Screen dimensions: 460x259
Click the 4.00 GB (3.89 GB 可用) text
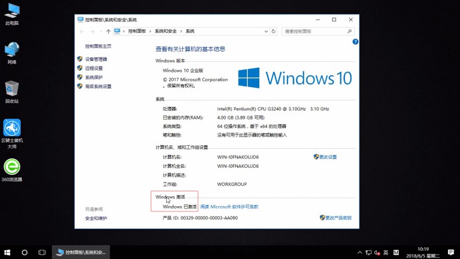(x=241, y=118)
